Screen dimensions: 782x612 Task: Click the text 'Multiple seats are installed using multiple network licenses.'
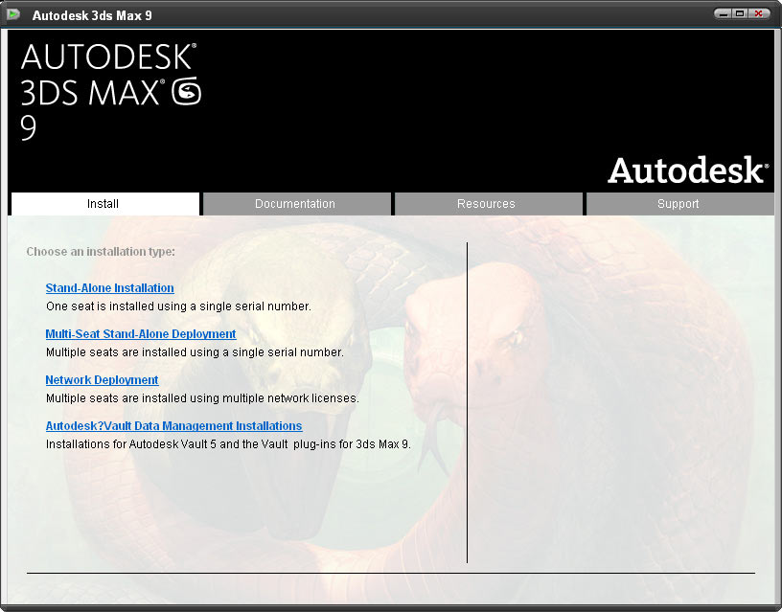tap(202, 398)
